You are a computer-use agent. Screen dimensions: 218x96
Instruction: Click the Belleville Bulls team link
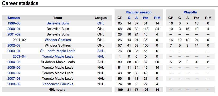point(58,23)
